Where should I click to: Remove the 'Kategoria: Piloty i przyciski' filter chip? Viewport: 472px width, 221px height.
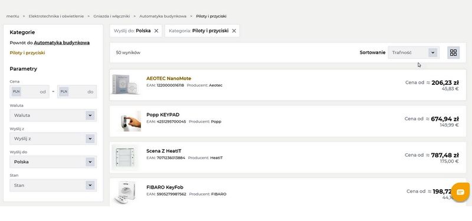pos(234,31)
